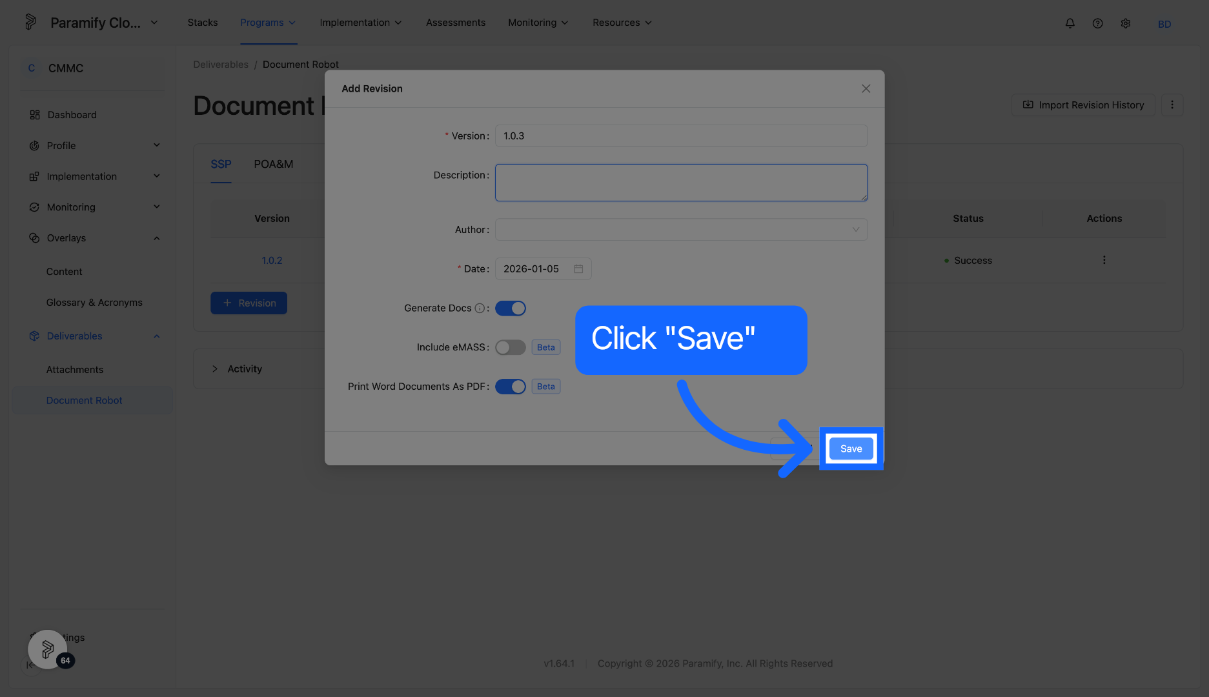Open the Paramify Cloud workspace switcher

(104, 23)
